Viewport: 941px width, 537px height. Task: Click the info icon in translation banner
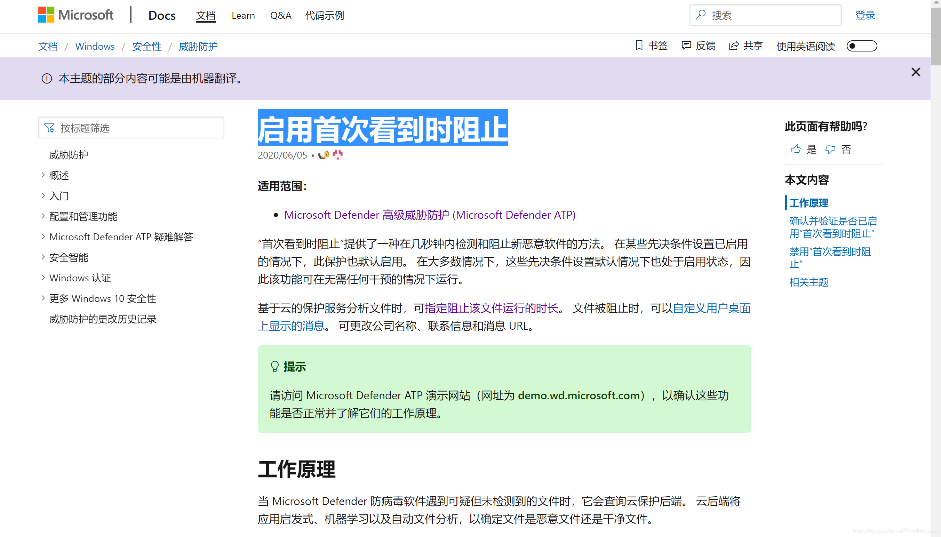pos(47,78)
